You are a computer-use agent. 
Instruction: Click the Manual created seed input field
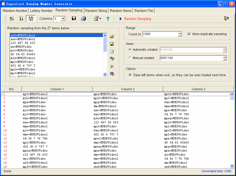coord(191,58)
